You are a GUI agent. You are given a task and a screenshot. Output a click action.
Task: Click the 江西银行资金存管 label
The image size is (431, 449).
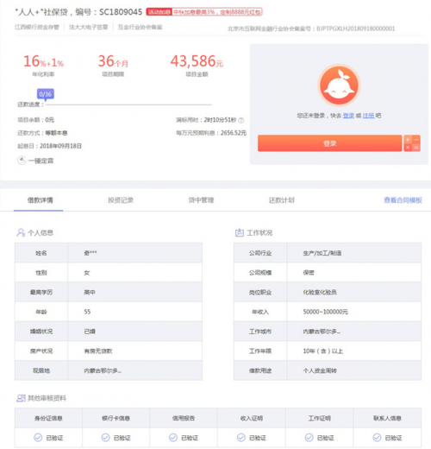point(37,27)
